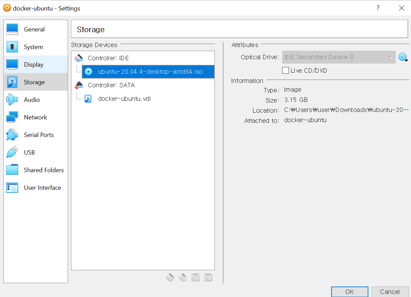Open Shared Folders settings
The width and height of the screenshot is (411, 297).
click(36, 170)
